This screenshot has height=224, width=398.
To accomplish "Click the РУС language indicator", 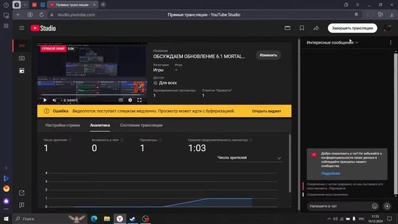I will [362, 219].
